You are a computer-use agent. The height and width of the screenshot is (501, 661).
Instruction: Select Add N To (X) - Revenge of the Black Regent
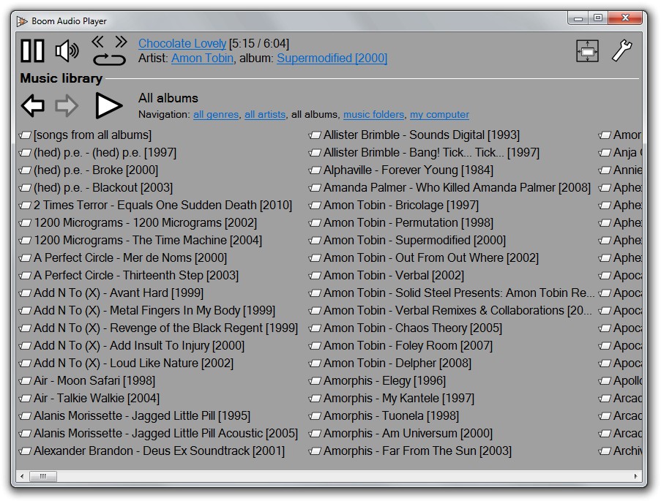point(165,328)
